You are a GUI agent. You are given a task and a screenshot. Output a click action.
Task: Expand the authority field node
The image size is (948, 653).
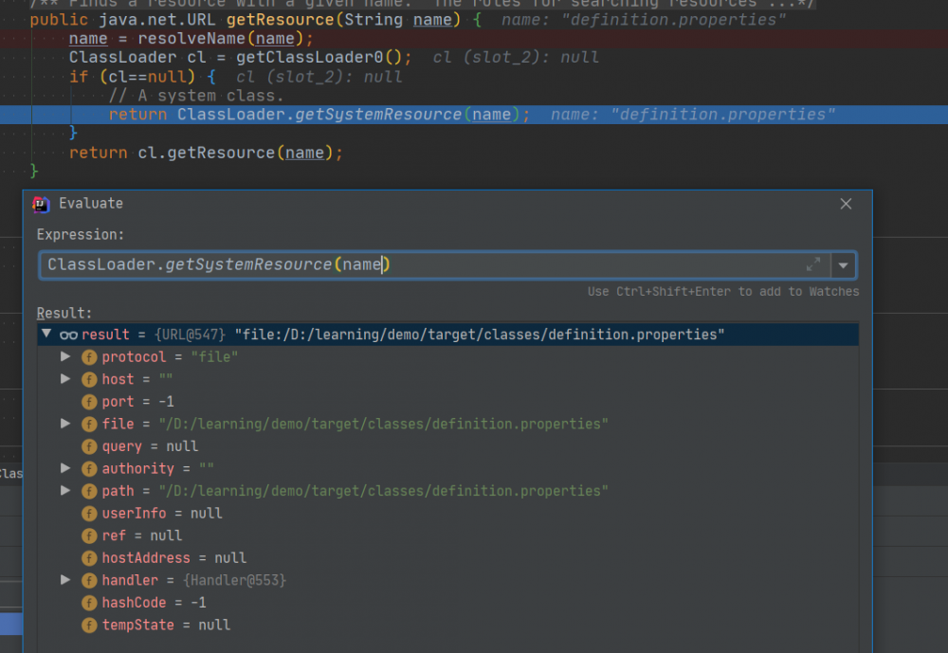pos(65,468)
